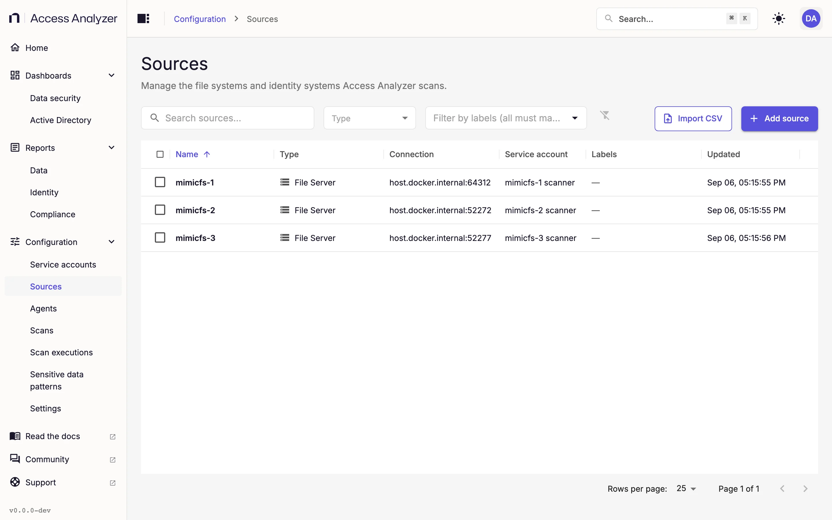This screenshot has height=520, width=832.
Task: Click the Community chat icon
Action: [x=15, y=459]
